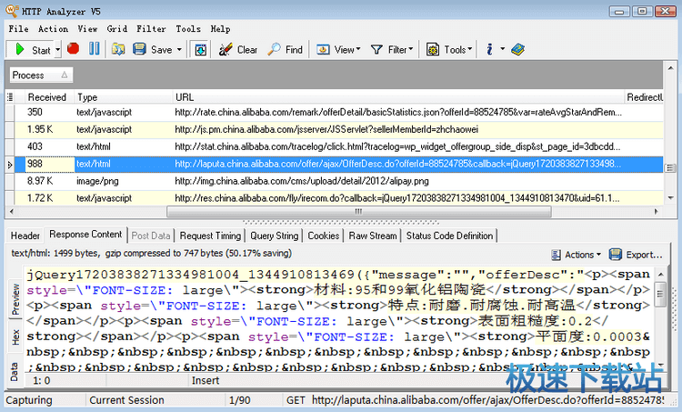This screenshot has width=682, height=412.
Task: Switch to the Raw Stream tab
Action: pyautogui.click(x=373, y=236)
